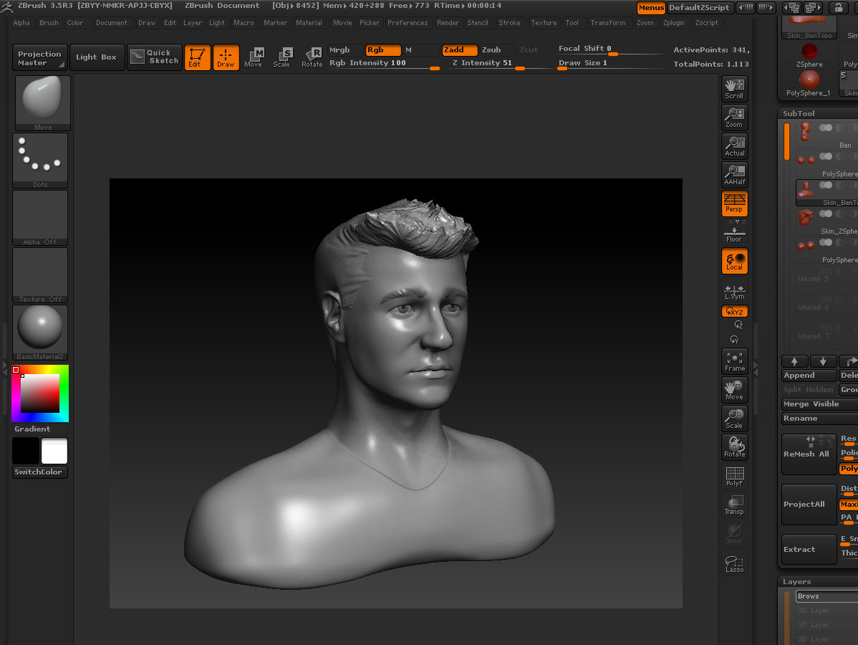Select the ZSphere tool
This screenshot has height=645, width=858.
point(809,56)
